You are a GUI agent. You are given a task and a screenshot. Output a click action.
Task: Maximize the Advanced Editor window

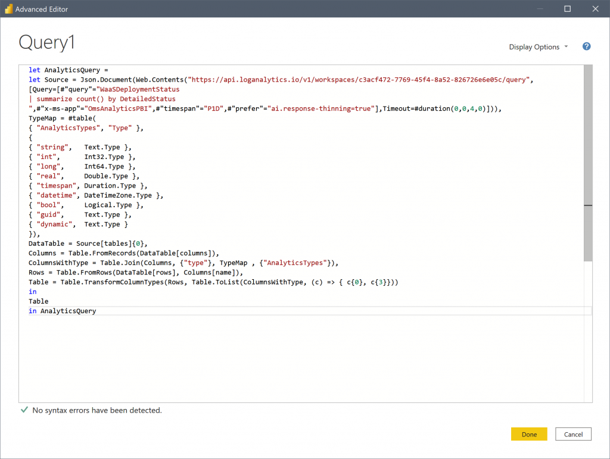567,8
